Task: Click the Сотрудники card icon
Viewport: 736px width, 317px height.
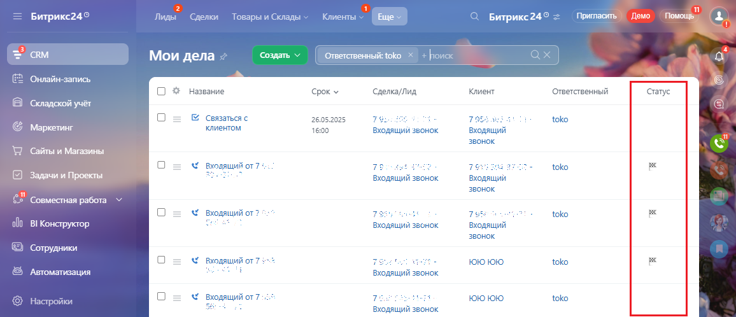Action: tap(17, 248)
